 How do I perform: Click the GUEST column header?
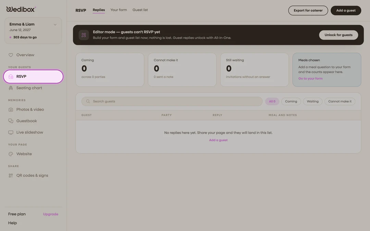tap(86, 115)
